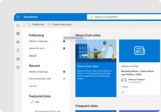Open News from sites illustration card
This screenshot has height=112, width=161.
(96, 68)
